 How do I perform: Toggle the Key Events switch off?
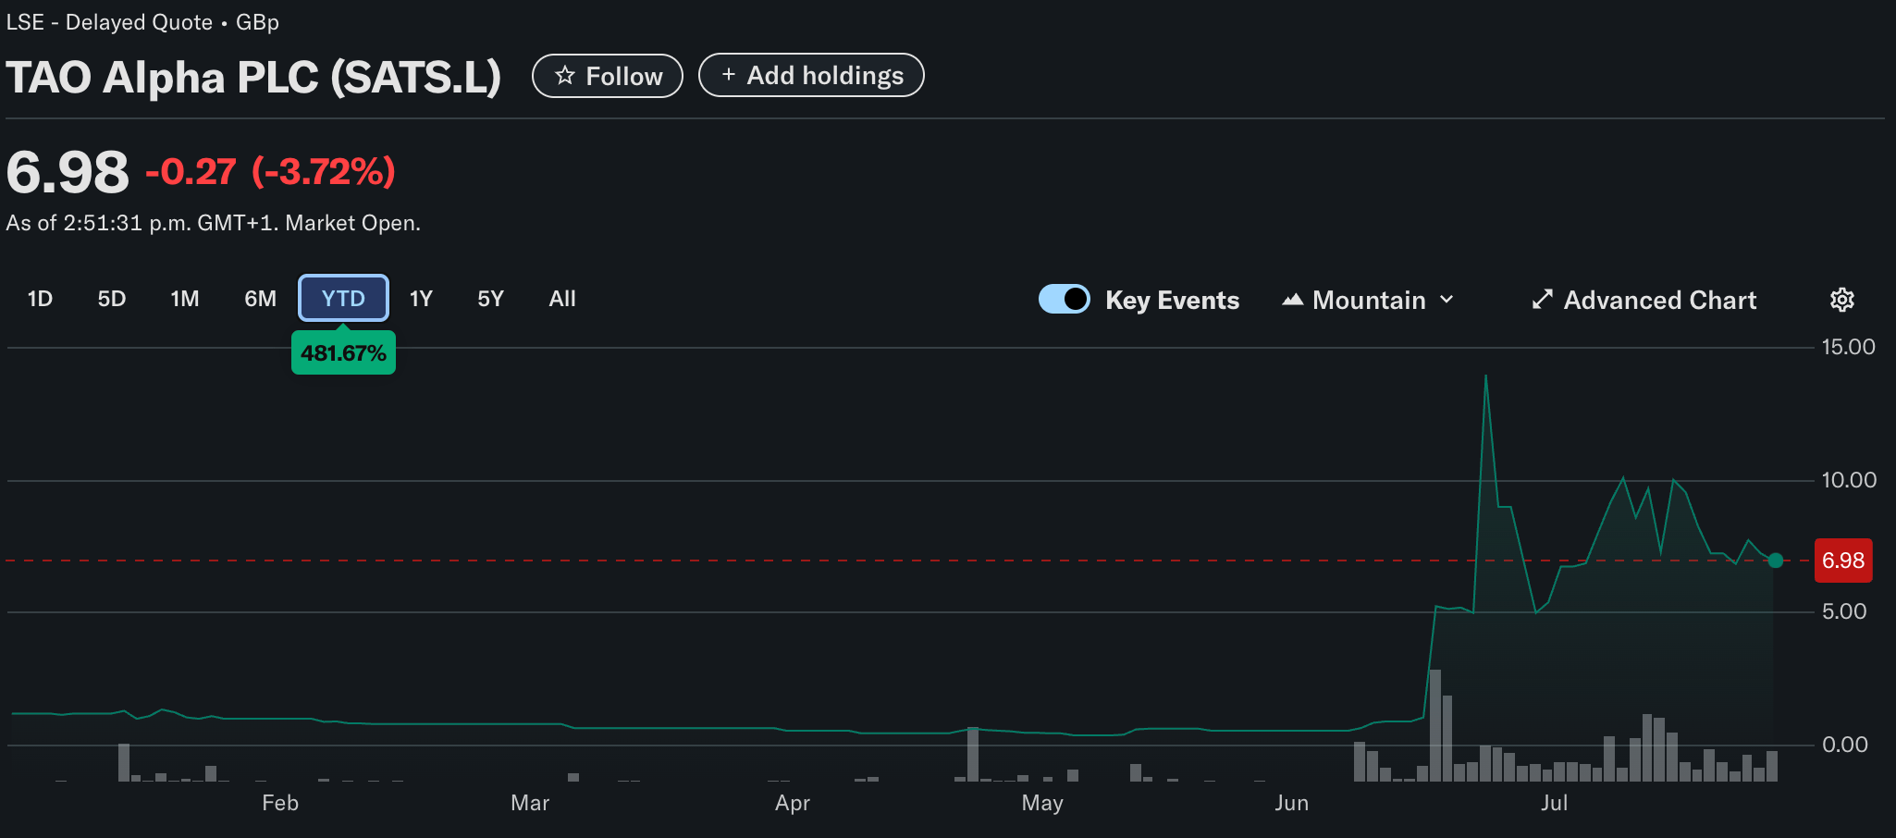pyautogui.click(x=1064, y=300)
